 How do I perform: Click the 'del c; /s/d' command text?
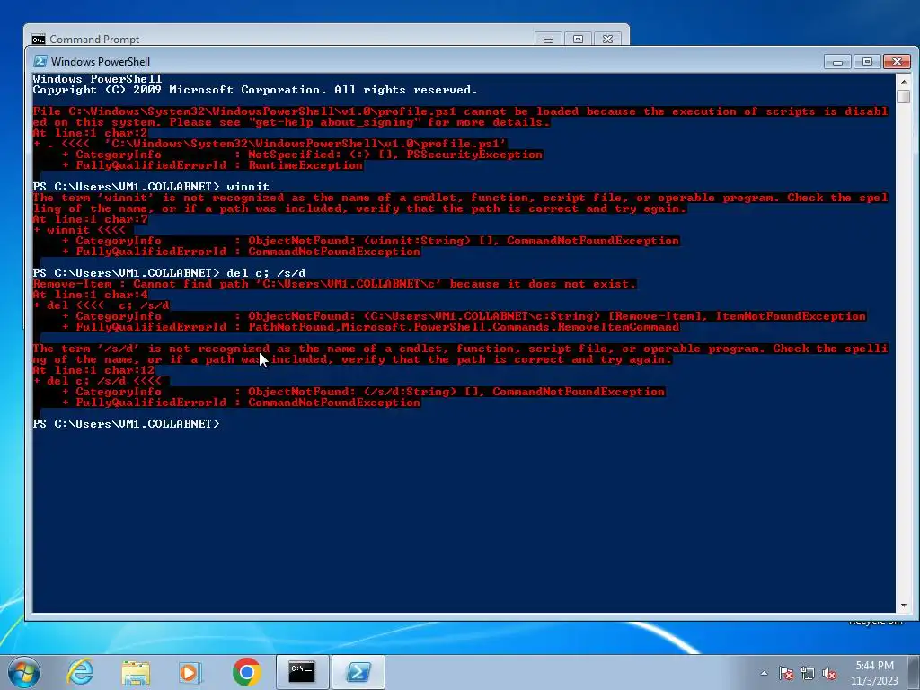[266, 273]
